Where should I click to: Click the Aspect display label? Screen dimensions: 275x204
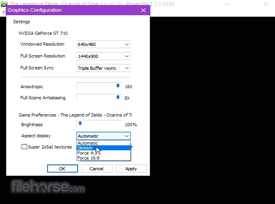point(36,136)
